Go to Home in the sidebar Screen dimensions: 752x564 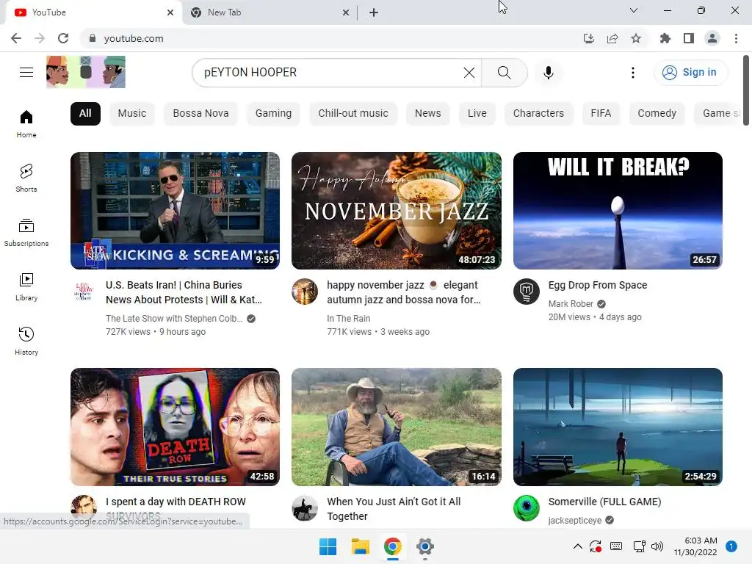(x=26, y=124)
